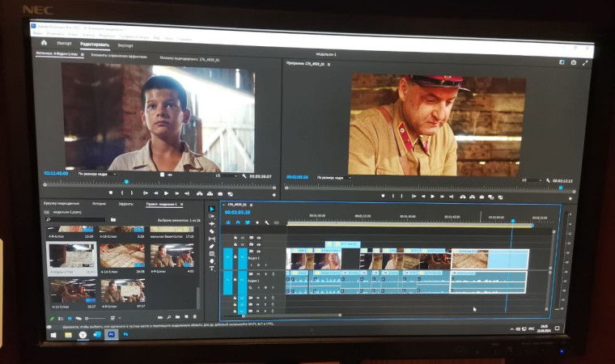Click the trash Clear icon in Project panel

[x=195, y=317]
